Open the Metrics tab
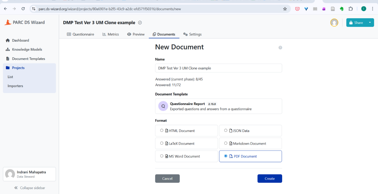The width and height of the screenshot is (378, 194). click(x=110, y=34)
